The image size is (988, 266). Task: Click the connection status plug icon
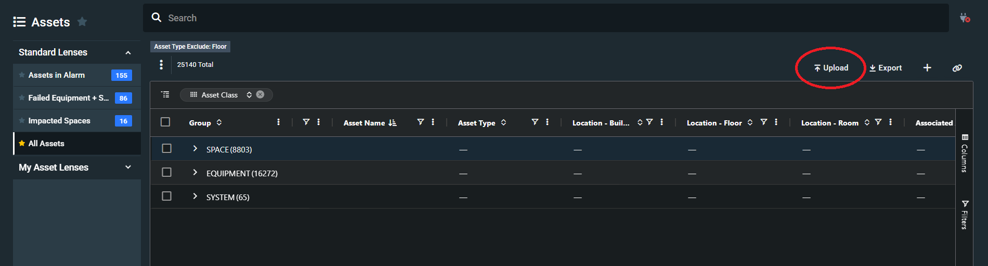(965, 18)
